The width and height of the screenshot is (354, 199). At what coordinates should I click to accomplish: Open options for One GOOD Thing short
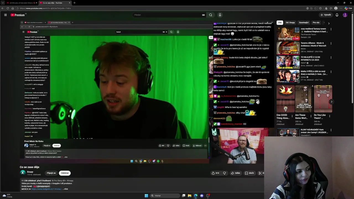(x=292, y=116)
